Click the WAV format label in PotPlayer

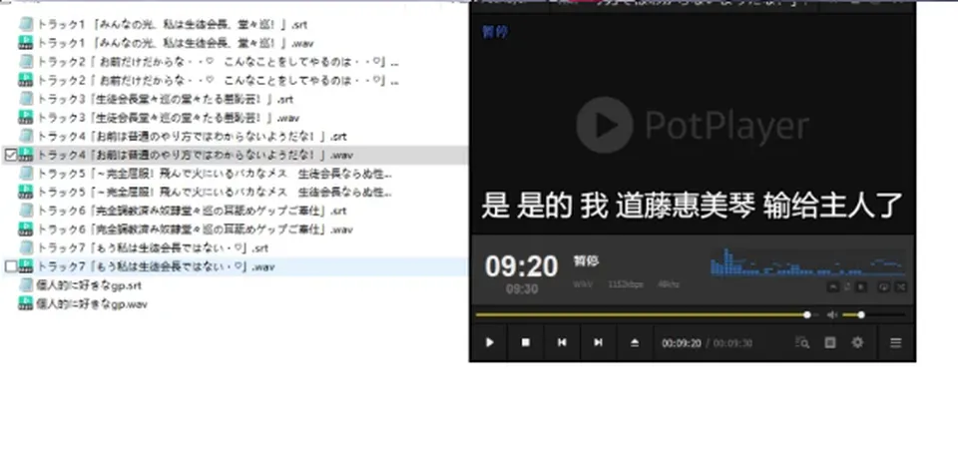click(x=582, y=284)
